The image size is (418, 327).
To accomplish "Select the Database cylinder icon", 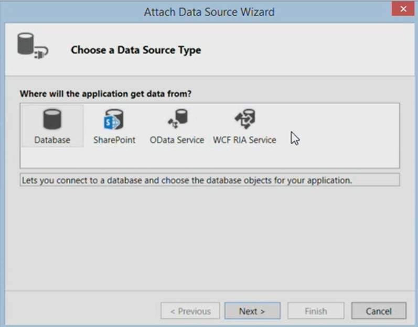I will 52,119.
